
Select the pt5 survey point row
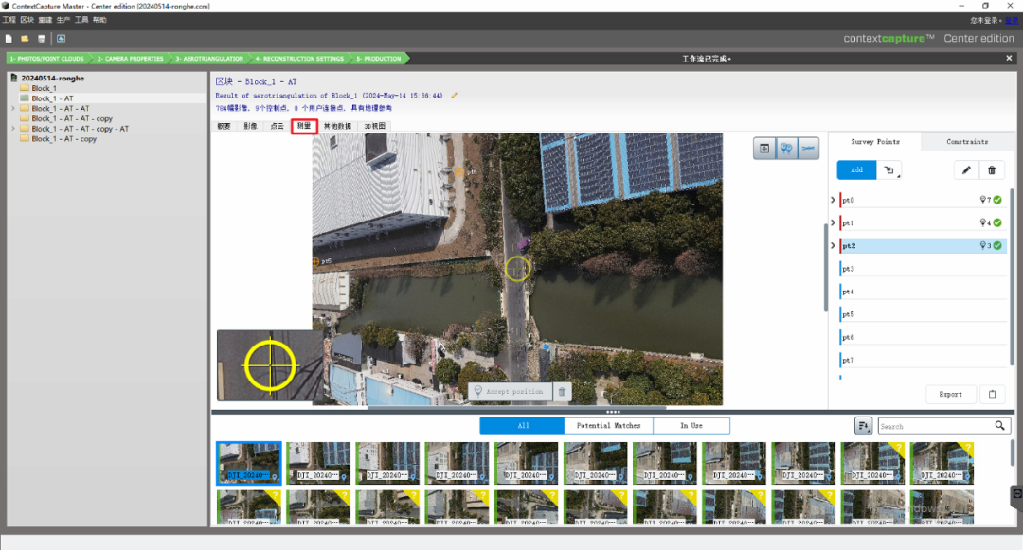[924, 314]
